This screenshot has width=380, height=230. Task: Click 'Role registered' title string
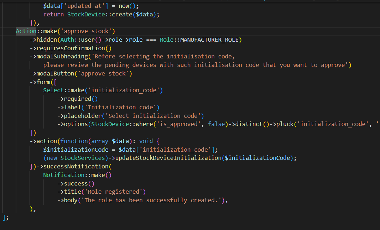coord(113,192)
